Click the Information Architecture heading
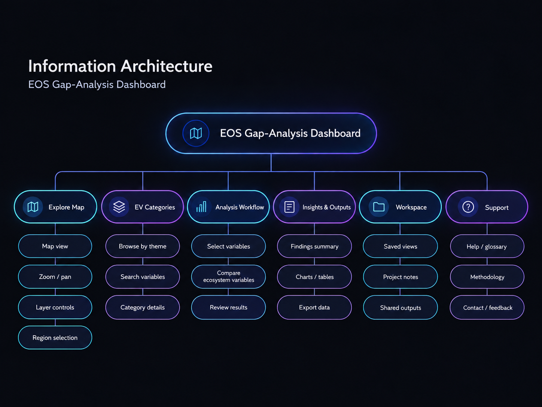Screen dimensions: 542x407 [x=120, y=66]
